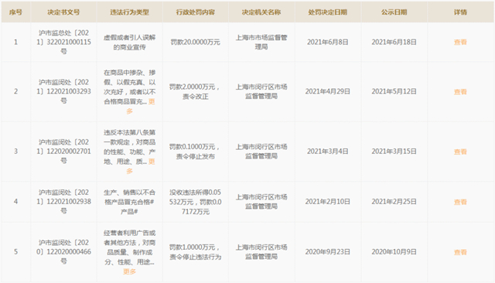Click decision date 2021年3月4日
Viewport: 495px width, 283px height.
[328, 152]
